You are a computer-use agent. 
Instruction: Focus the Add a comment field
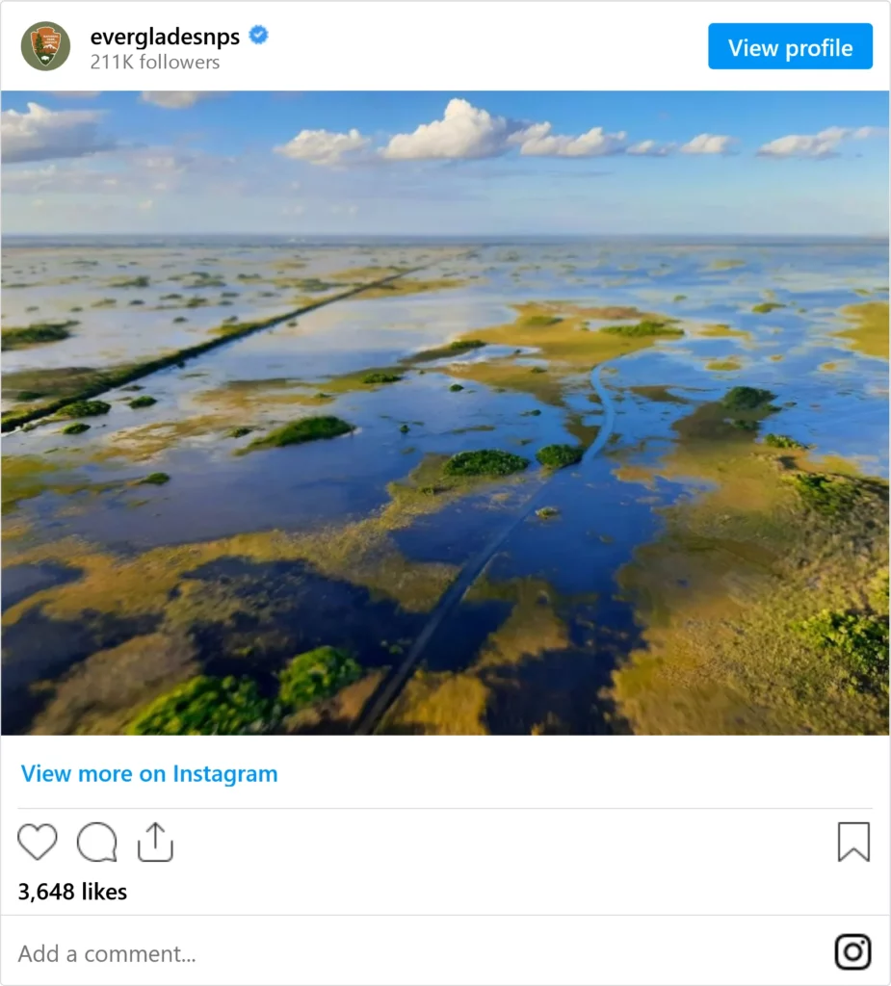point(415,953)
